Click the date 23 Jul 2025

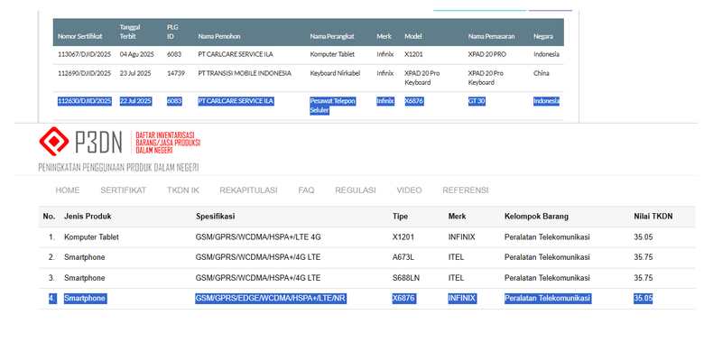click(x=135, y=73)
